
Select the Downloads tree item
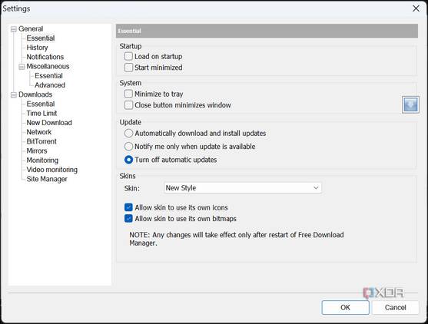pyautogui.click(x=35, y=94)
